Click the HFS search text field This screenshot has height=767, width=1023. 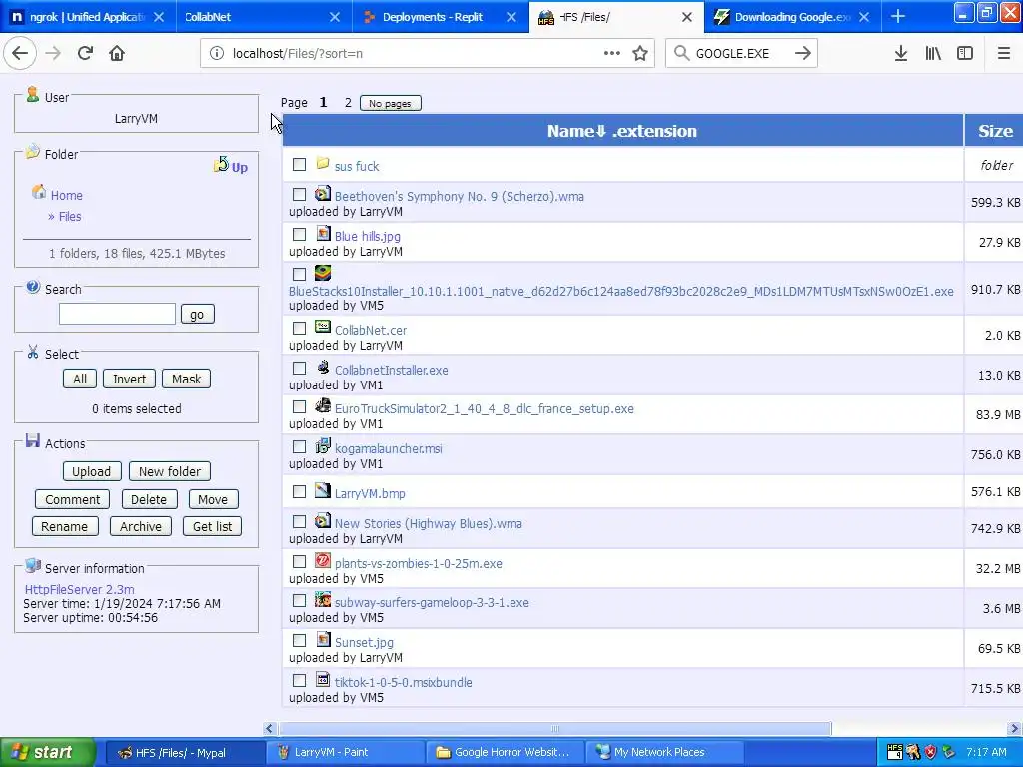click(x=118, y=314)
